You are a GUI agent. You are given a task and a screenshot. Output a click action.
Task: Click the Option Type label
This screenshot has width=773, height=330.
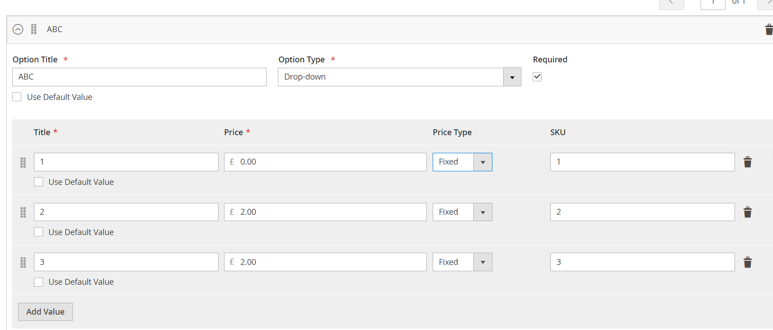(x=301, y=60)
